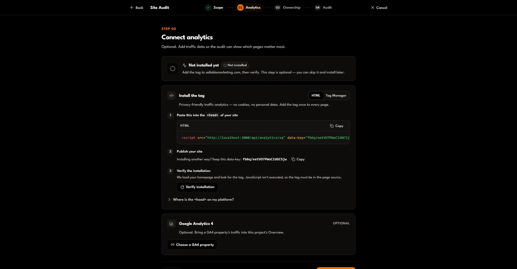Image resolution: width=517 pixels, height=269 pixels.
Task: Click the Not installed status badge
Action: pos(235,65)
